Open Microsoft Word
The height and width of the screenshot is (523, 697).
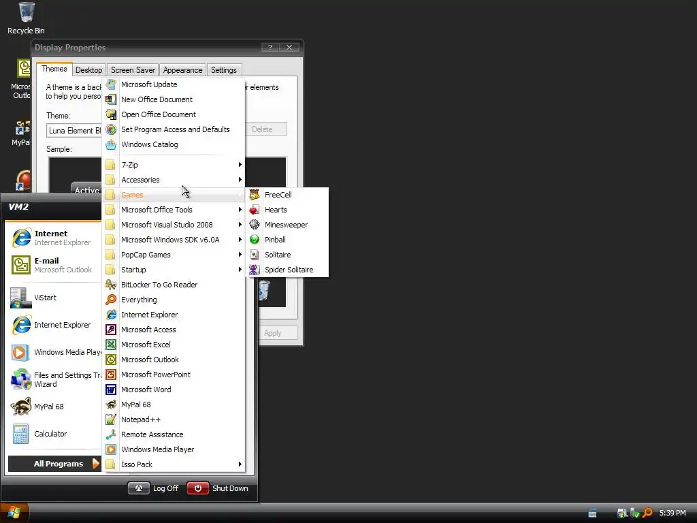(174, 390)
